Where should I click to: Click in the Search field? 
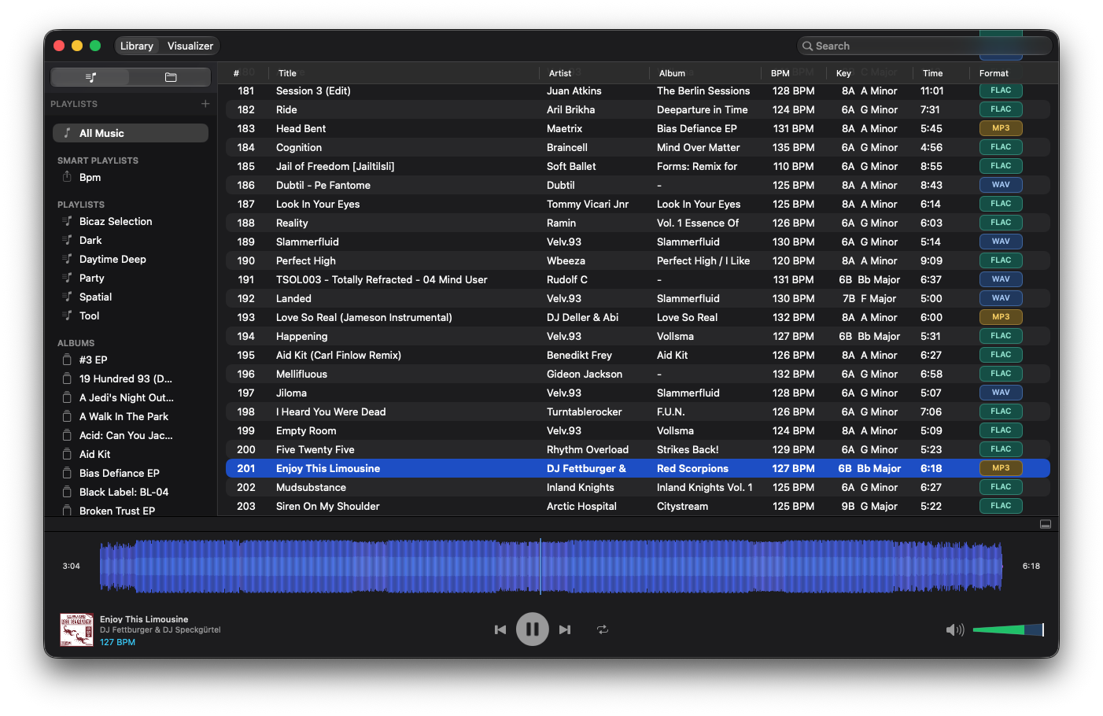pos(924,46)
